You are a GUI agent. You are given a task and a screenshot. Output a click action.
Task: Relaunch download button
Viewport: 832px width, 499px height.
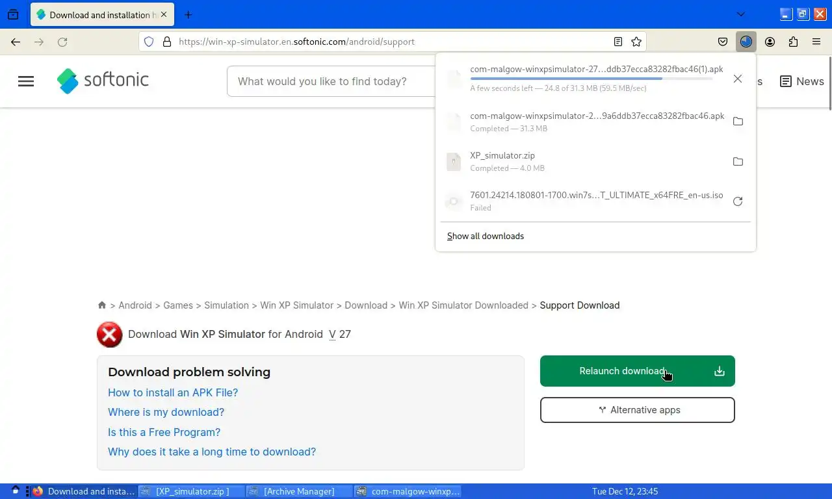(x=638, y=371)
